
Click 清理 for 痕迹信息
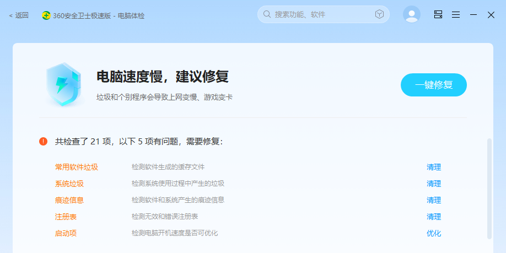(x=434, y=200)
